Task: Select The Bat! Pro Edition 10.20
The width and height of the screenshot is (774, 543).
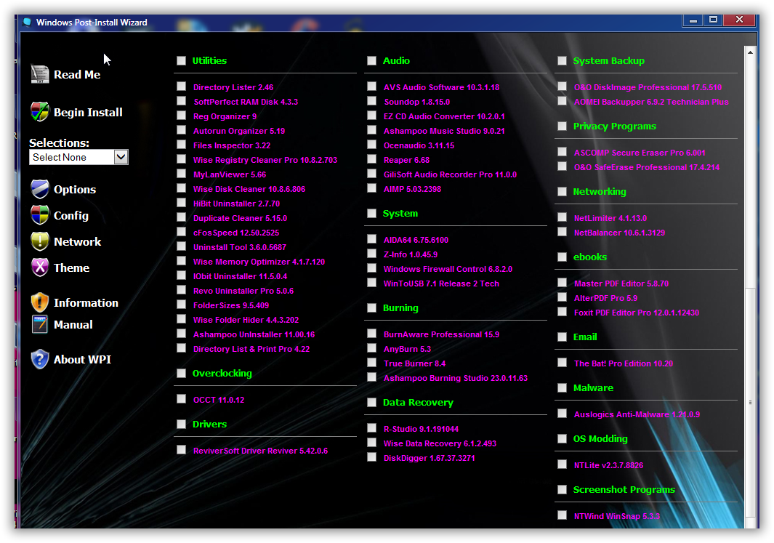Action: pyautogui.click(x=624, y=363)
